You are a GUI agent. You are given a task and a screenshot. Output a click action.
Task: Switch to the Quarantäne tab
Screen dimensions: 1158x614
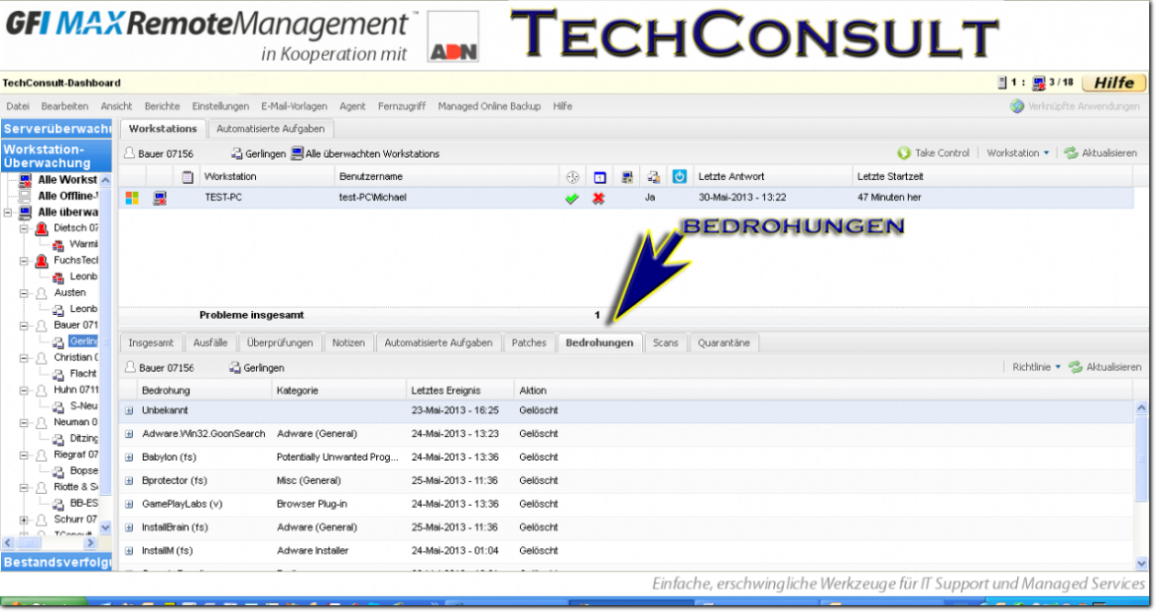[724, 342]
